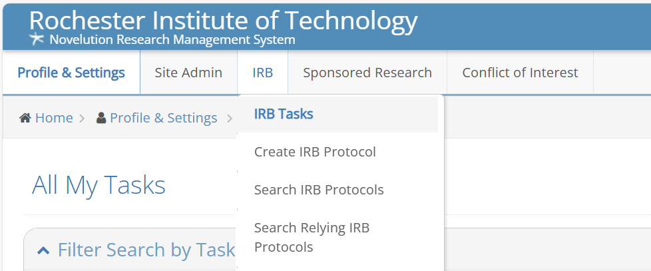The width and height of the screenshot is (651, 271).
Task: Click the Filter Search by Task header
Action: point(146,250)
